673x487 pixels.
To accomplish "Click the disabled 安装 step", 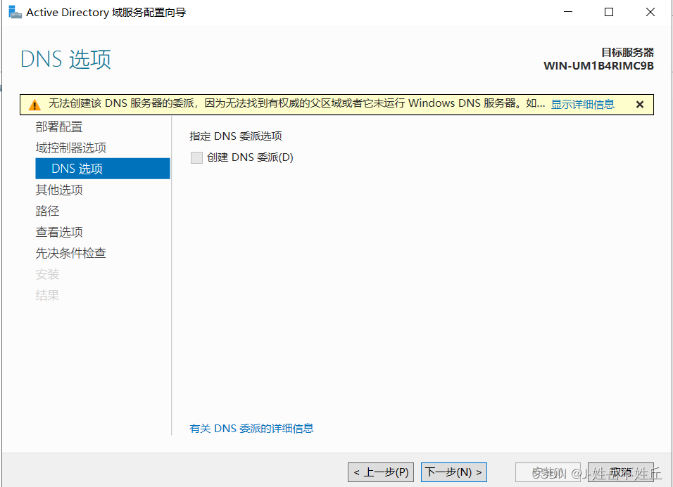I will click(47, 274).
